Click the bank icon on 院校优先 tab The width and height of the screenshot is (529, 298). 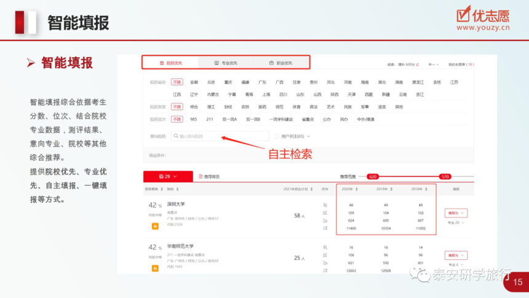click(162, 63)
